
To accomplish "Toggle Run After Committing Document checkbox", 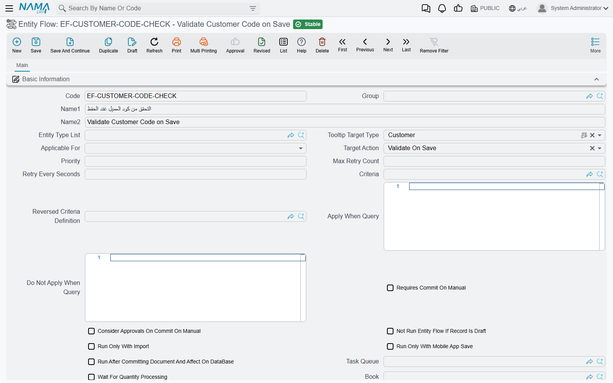I will tap(91, 362).
